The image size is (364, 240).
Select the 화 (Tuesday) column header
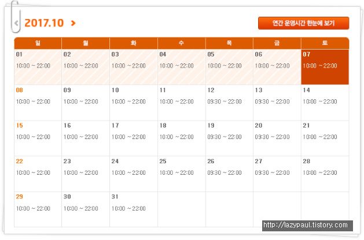134,43
